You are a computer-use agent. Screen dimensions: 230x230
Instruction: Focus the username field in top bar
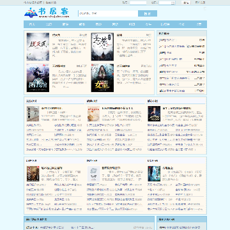coord(138,3)
